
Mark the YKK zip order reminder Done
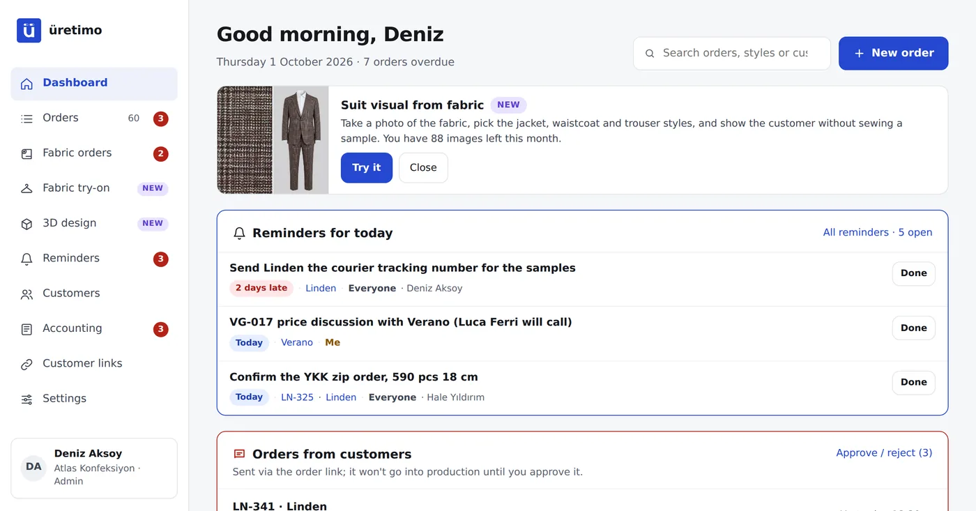pos(913,382)
